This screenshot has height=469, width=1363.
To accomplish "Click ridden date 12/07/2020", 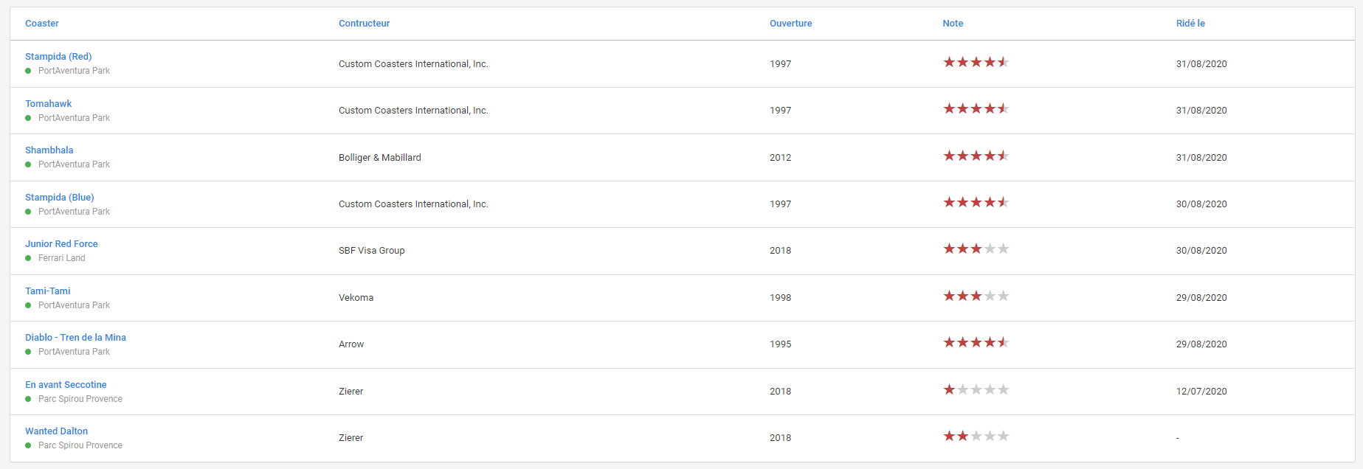I will [1201, 392].
